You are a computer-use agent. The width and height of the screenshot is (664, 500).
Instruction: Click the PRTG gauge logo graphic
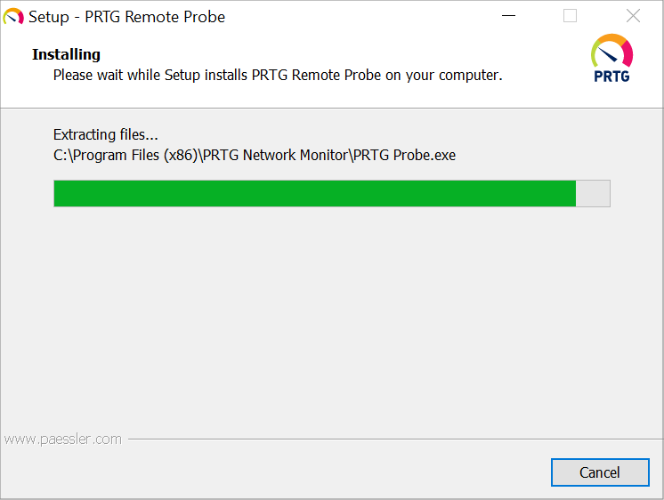click(x=611, y=51)
